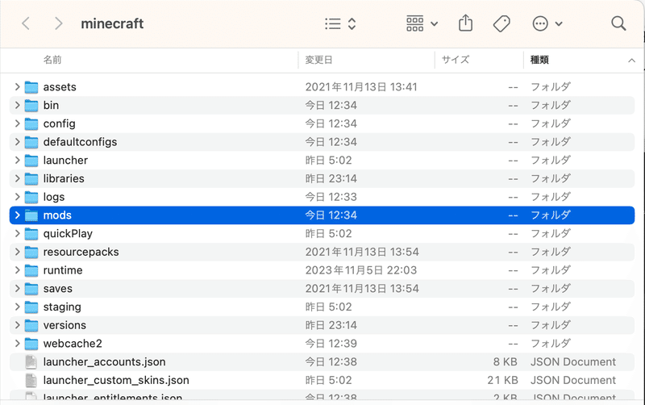This screenshot has height=405, width=645.
Task: Expand the assets folder
Action: (17, 87)
